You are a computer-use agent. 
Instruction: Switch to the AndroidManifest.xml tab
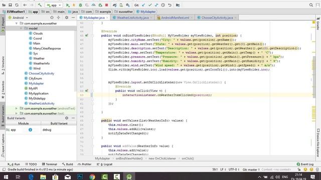click(175, 18)
